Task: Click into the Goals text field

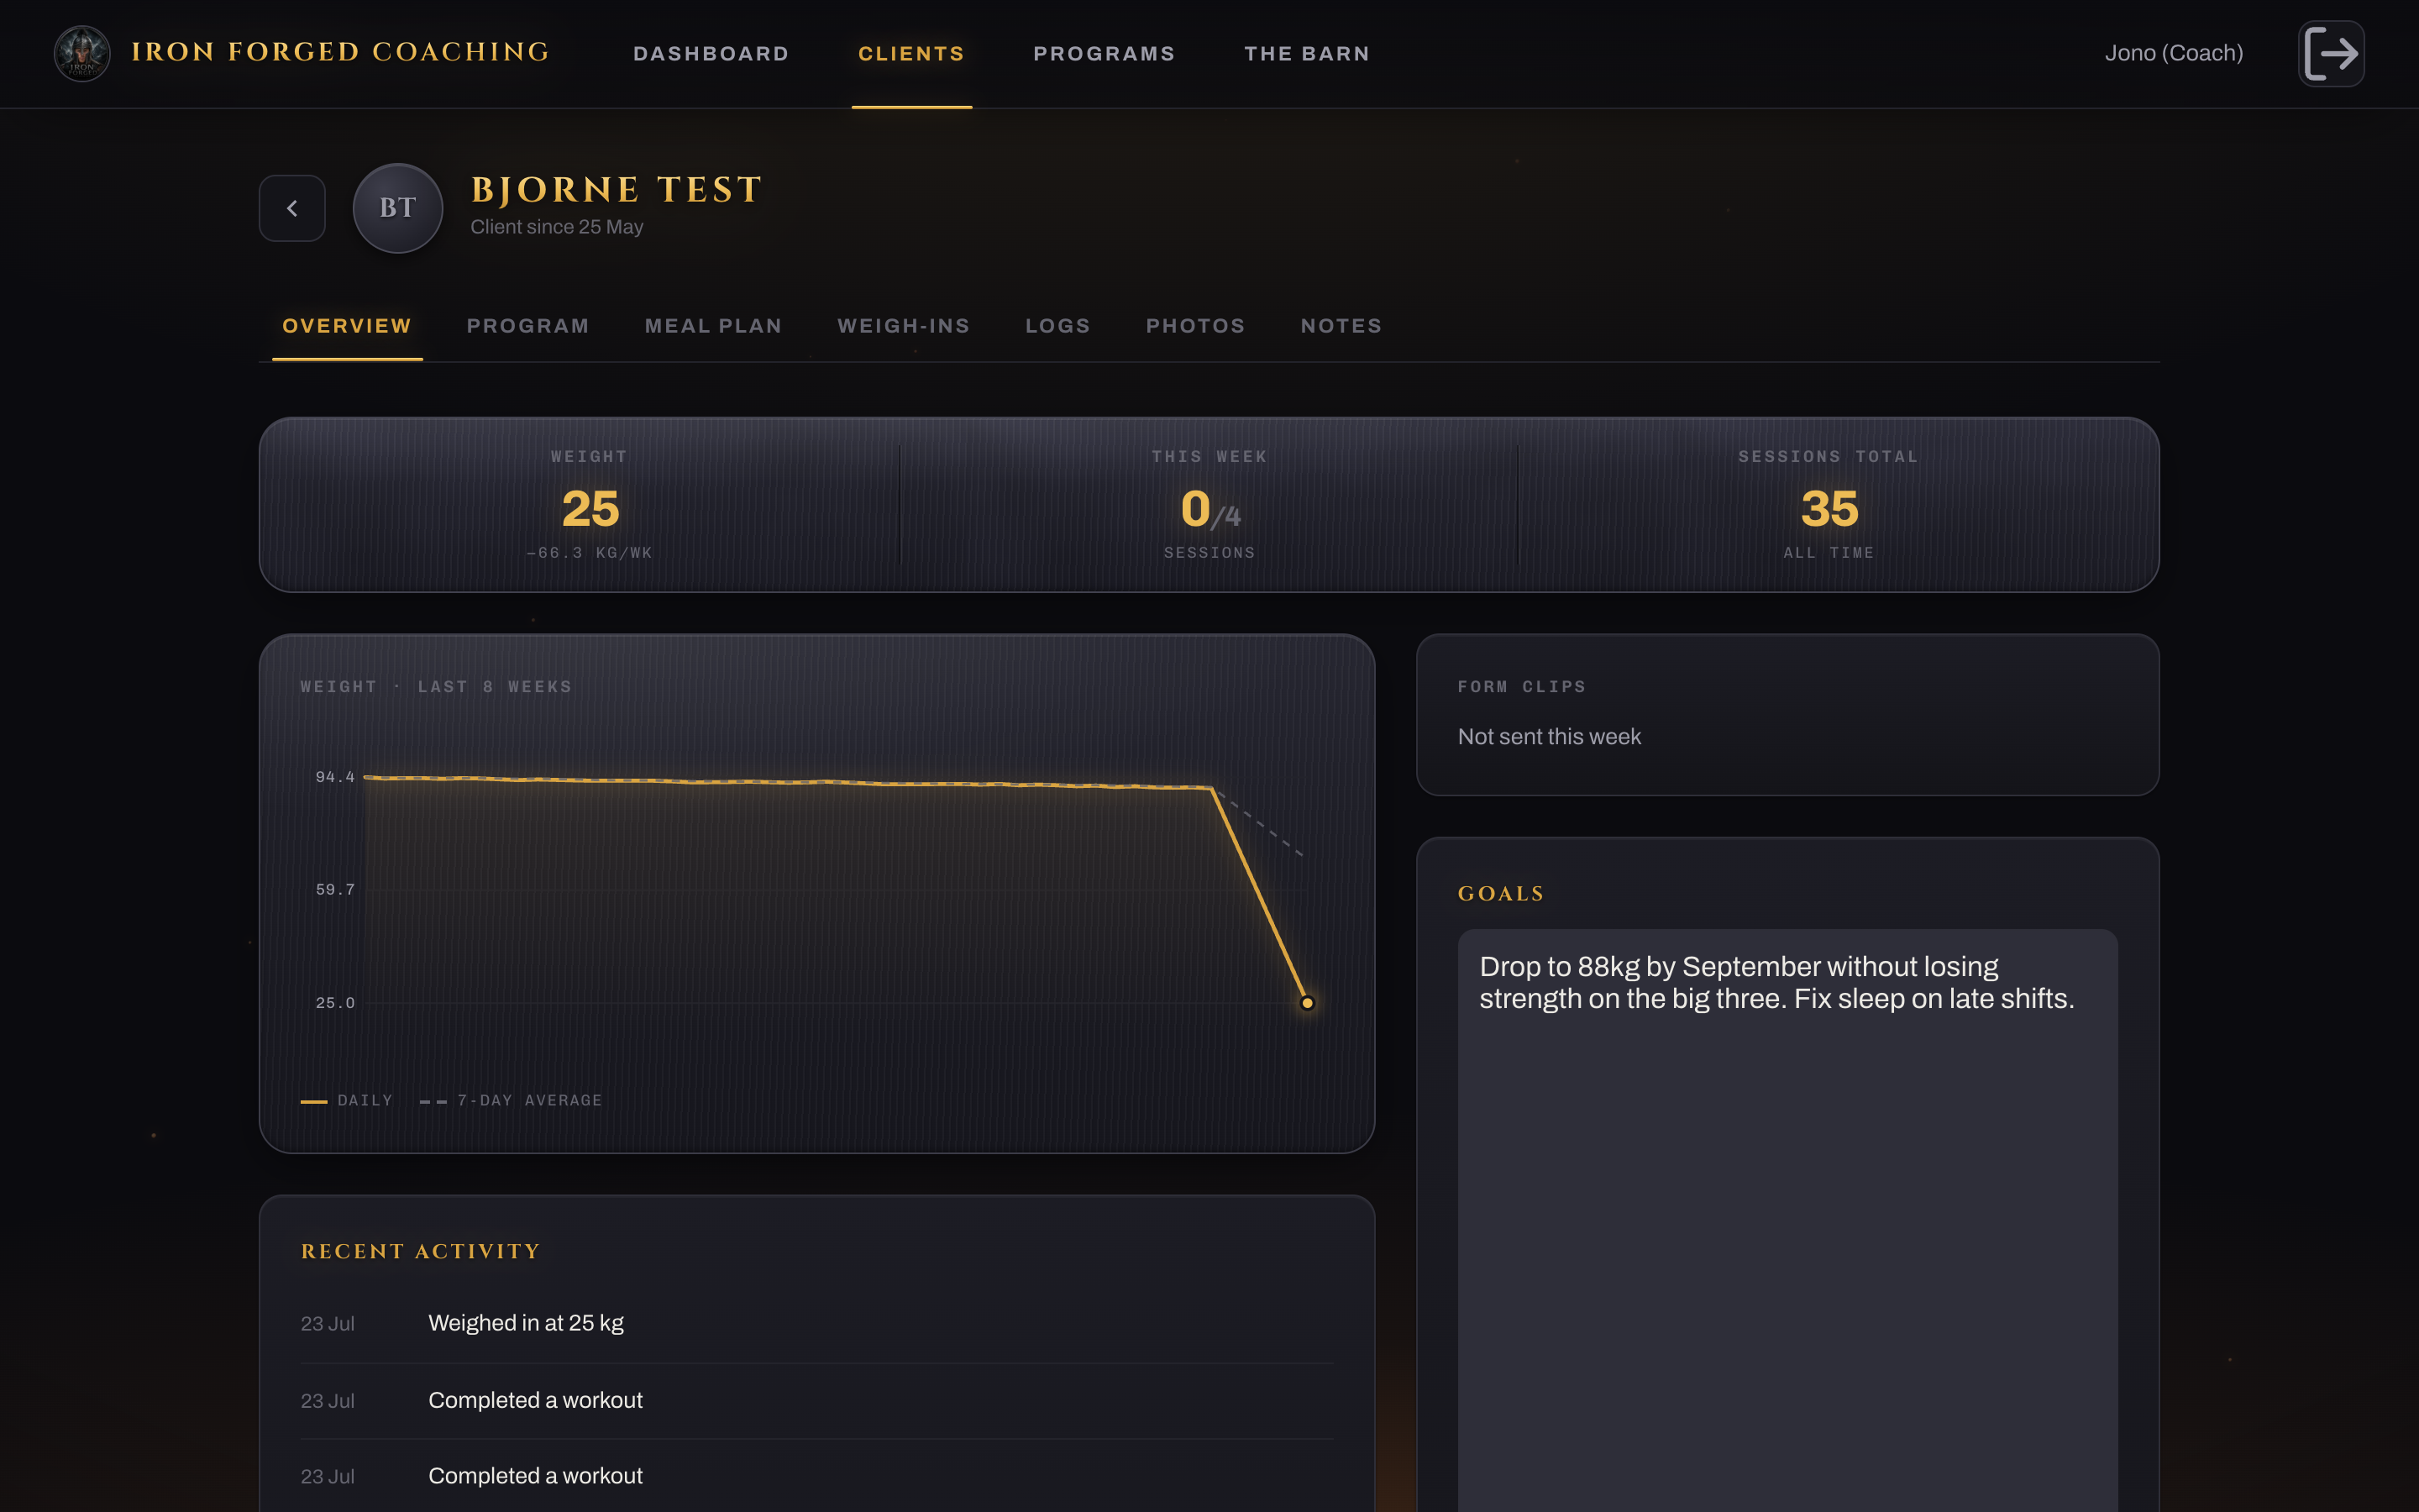Action: [x=1787, y=1220]
